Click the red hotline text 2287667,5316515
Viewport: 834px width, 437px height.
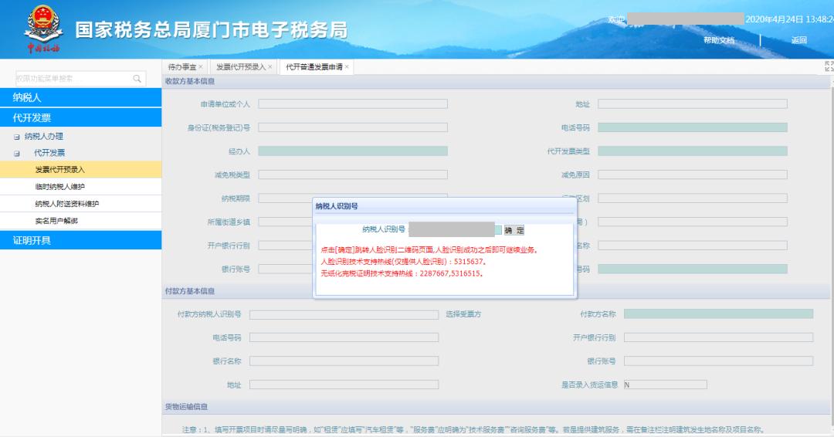coord(402,273)
